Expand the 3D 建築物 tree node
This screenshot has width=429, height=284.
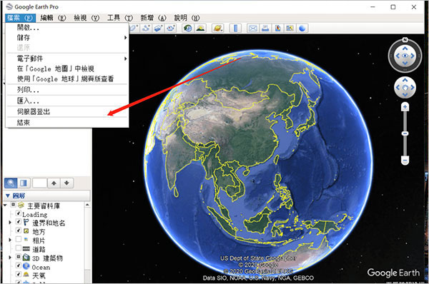point(10,258)
